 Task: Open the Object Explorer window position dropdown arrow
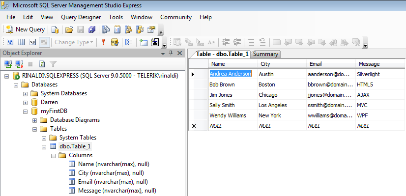click(x=163, y=54)
